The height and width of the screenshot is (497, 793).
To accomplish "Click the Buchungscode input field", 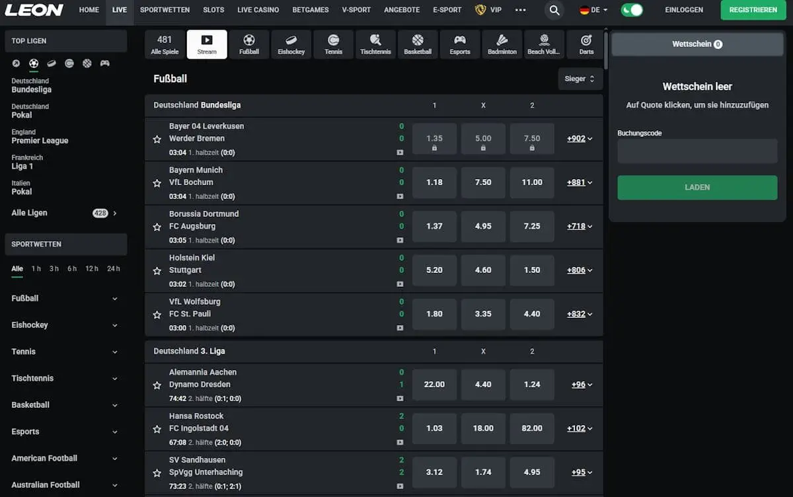I will [x=697, y=151].
